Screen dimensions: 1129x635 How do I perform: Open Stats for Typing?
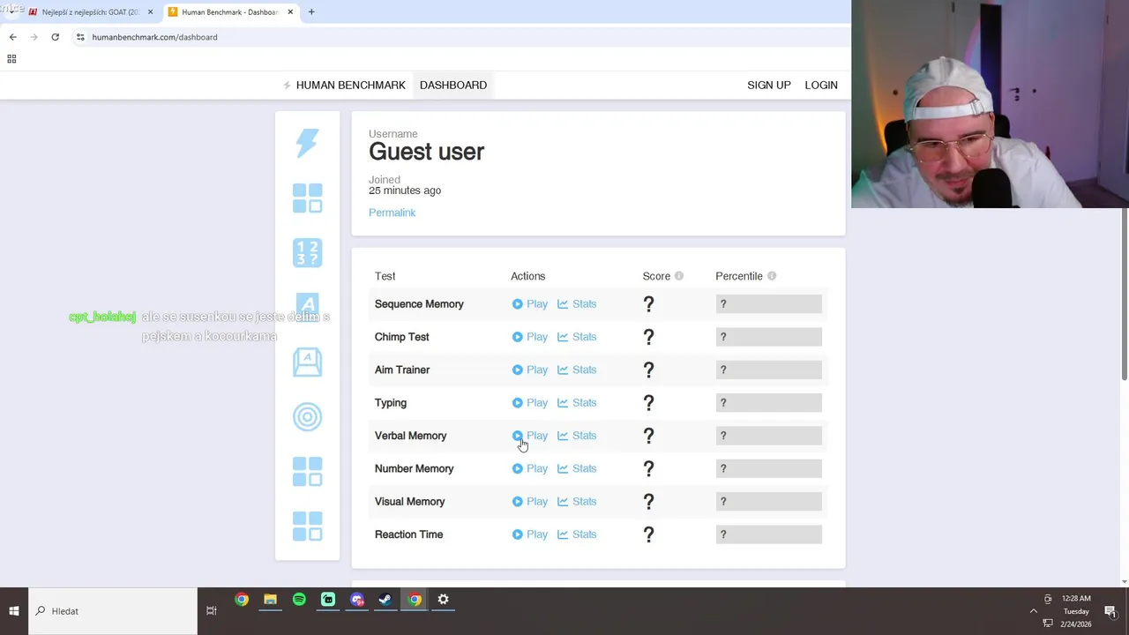pyautogui.click(x=577, y=403)
